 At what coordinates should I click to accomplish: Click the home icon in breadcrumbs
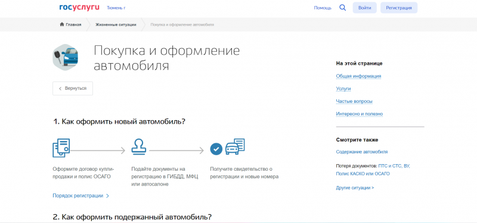[x=62, y=24]
